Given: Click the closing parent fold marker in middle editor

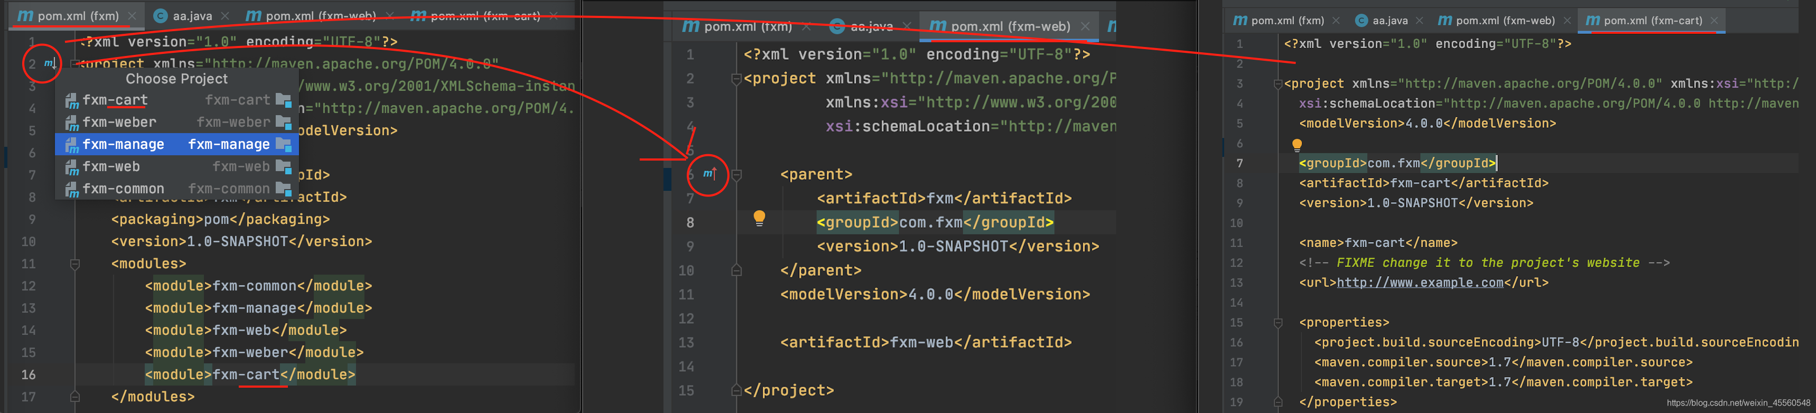Looking at the screenshot, I should pos(737,270).
